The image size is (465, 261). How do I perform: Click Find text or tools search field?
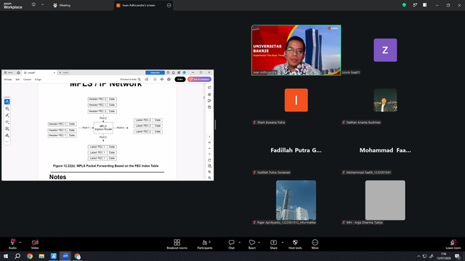pyautogui.click(x=131, y=79)
